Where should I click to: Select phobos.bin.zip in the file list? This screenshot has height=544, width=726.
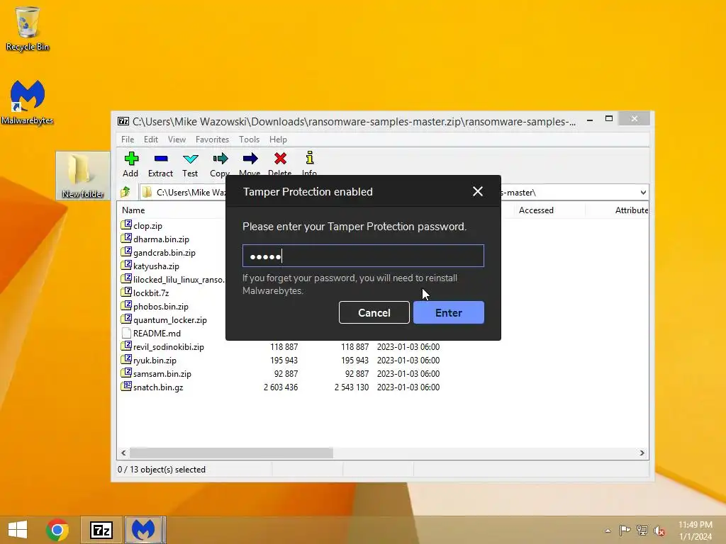pyautogui.click(x=161, y=306)
